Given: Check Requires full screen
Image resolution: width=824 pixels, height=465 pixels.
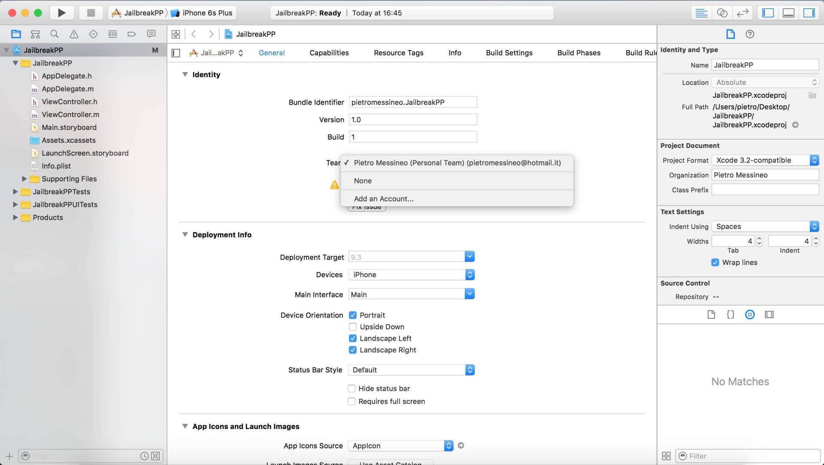Looking at the screenshot, I should click(x=351, y=401).
